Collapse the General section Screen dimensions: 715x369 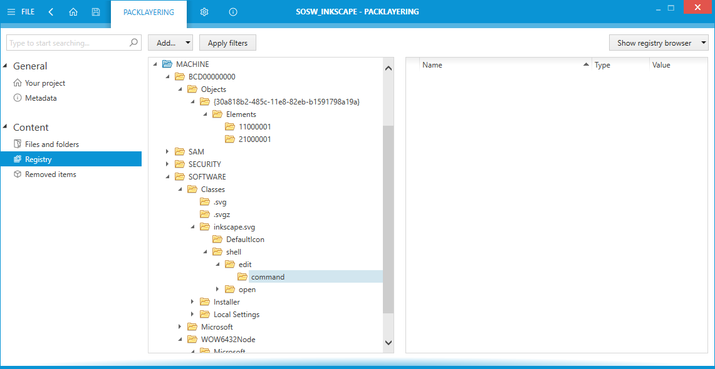pyautogui.click(x=5, y=66)
